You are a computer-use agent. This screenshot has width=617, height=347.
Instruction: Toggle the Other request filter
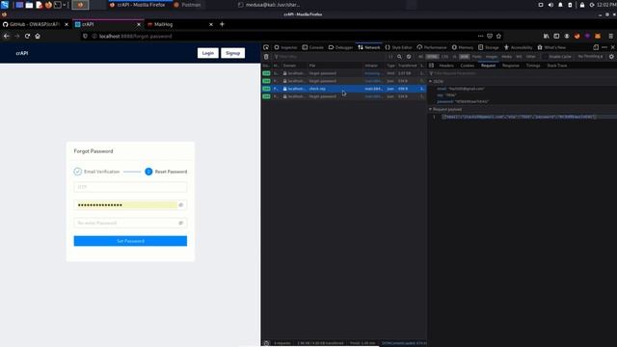click(531, 57)
